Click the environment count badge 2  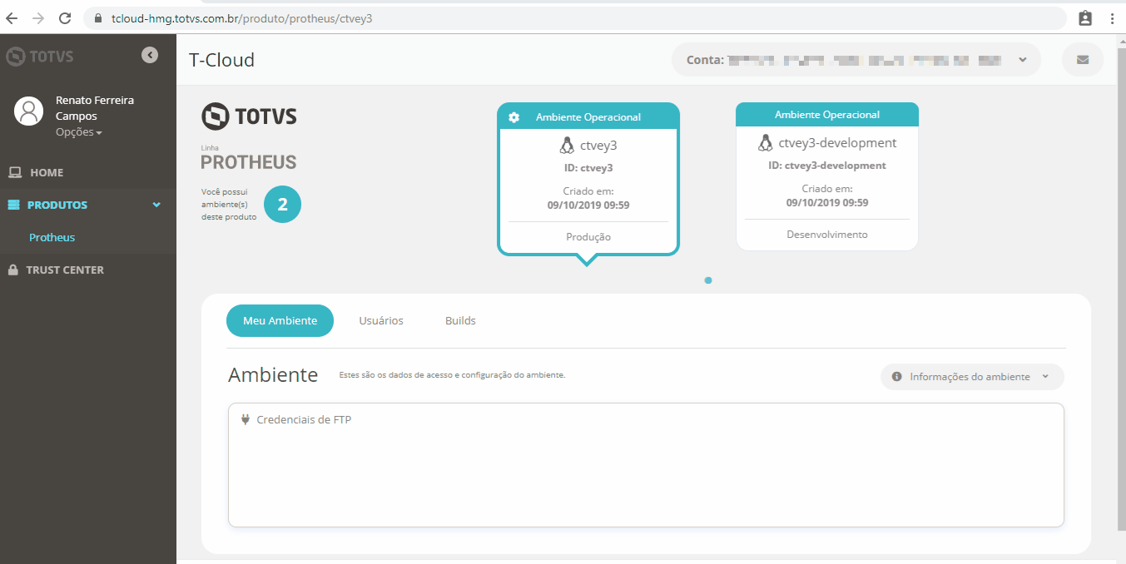click(x=282, y=205)
